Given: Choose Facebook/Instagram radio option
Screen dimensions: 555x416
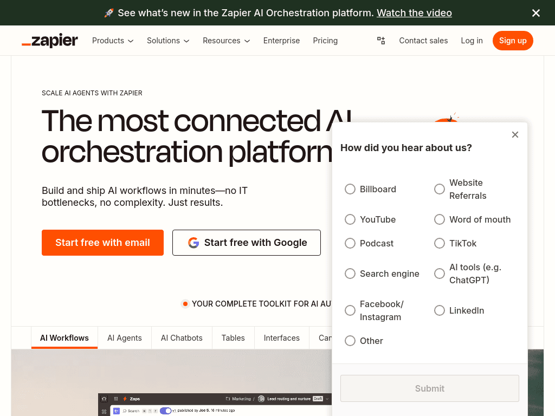Looking at the screenshot, I should pyautogui.click(x=350, y=310).
